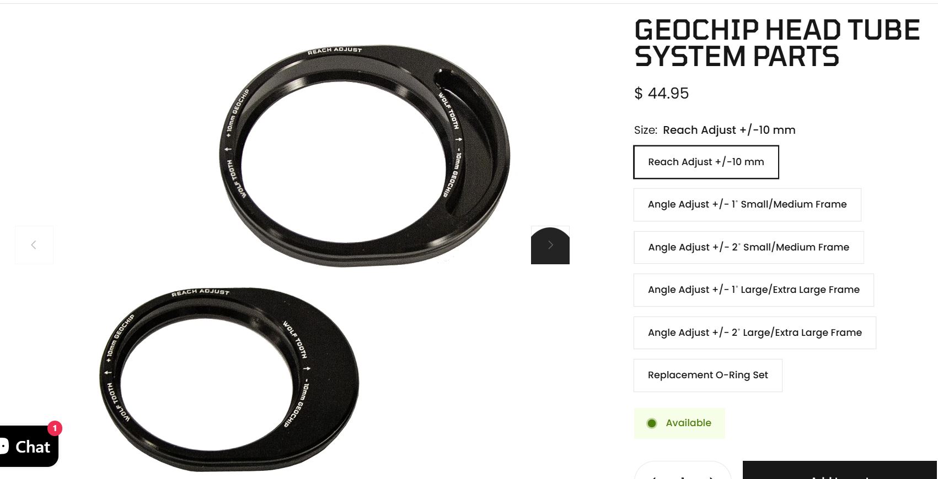Click the green availability indicator dot

(652, 423)
